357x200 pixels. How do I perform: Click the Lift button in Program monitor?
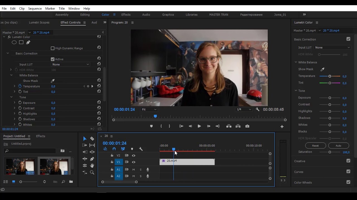pyautogui.click(x=229, y=126)
